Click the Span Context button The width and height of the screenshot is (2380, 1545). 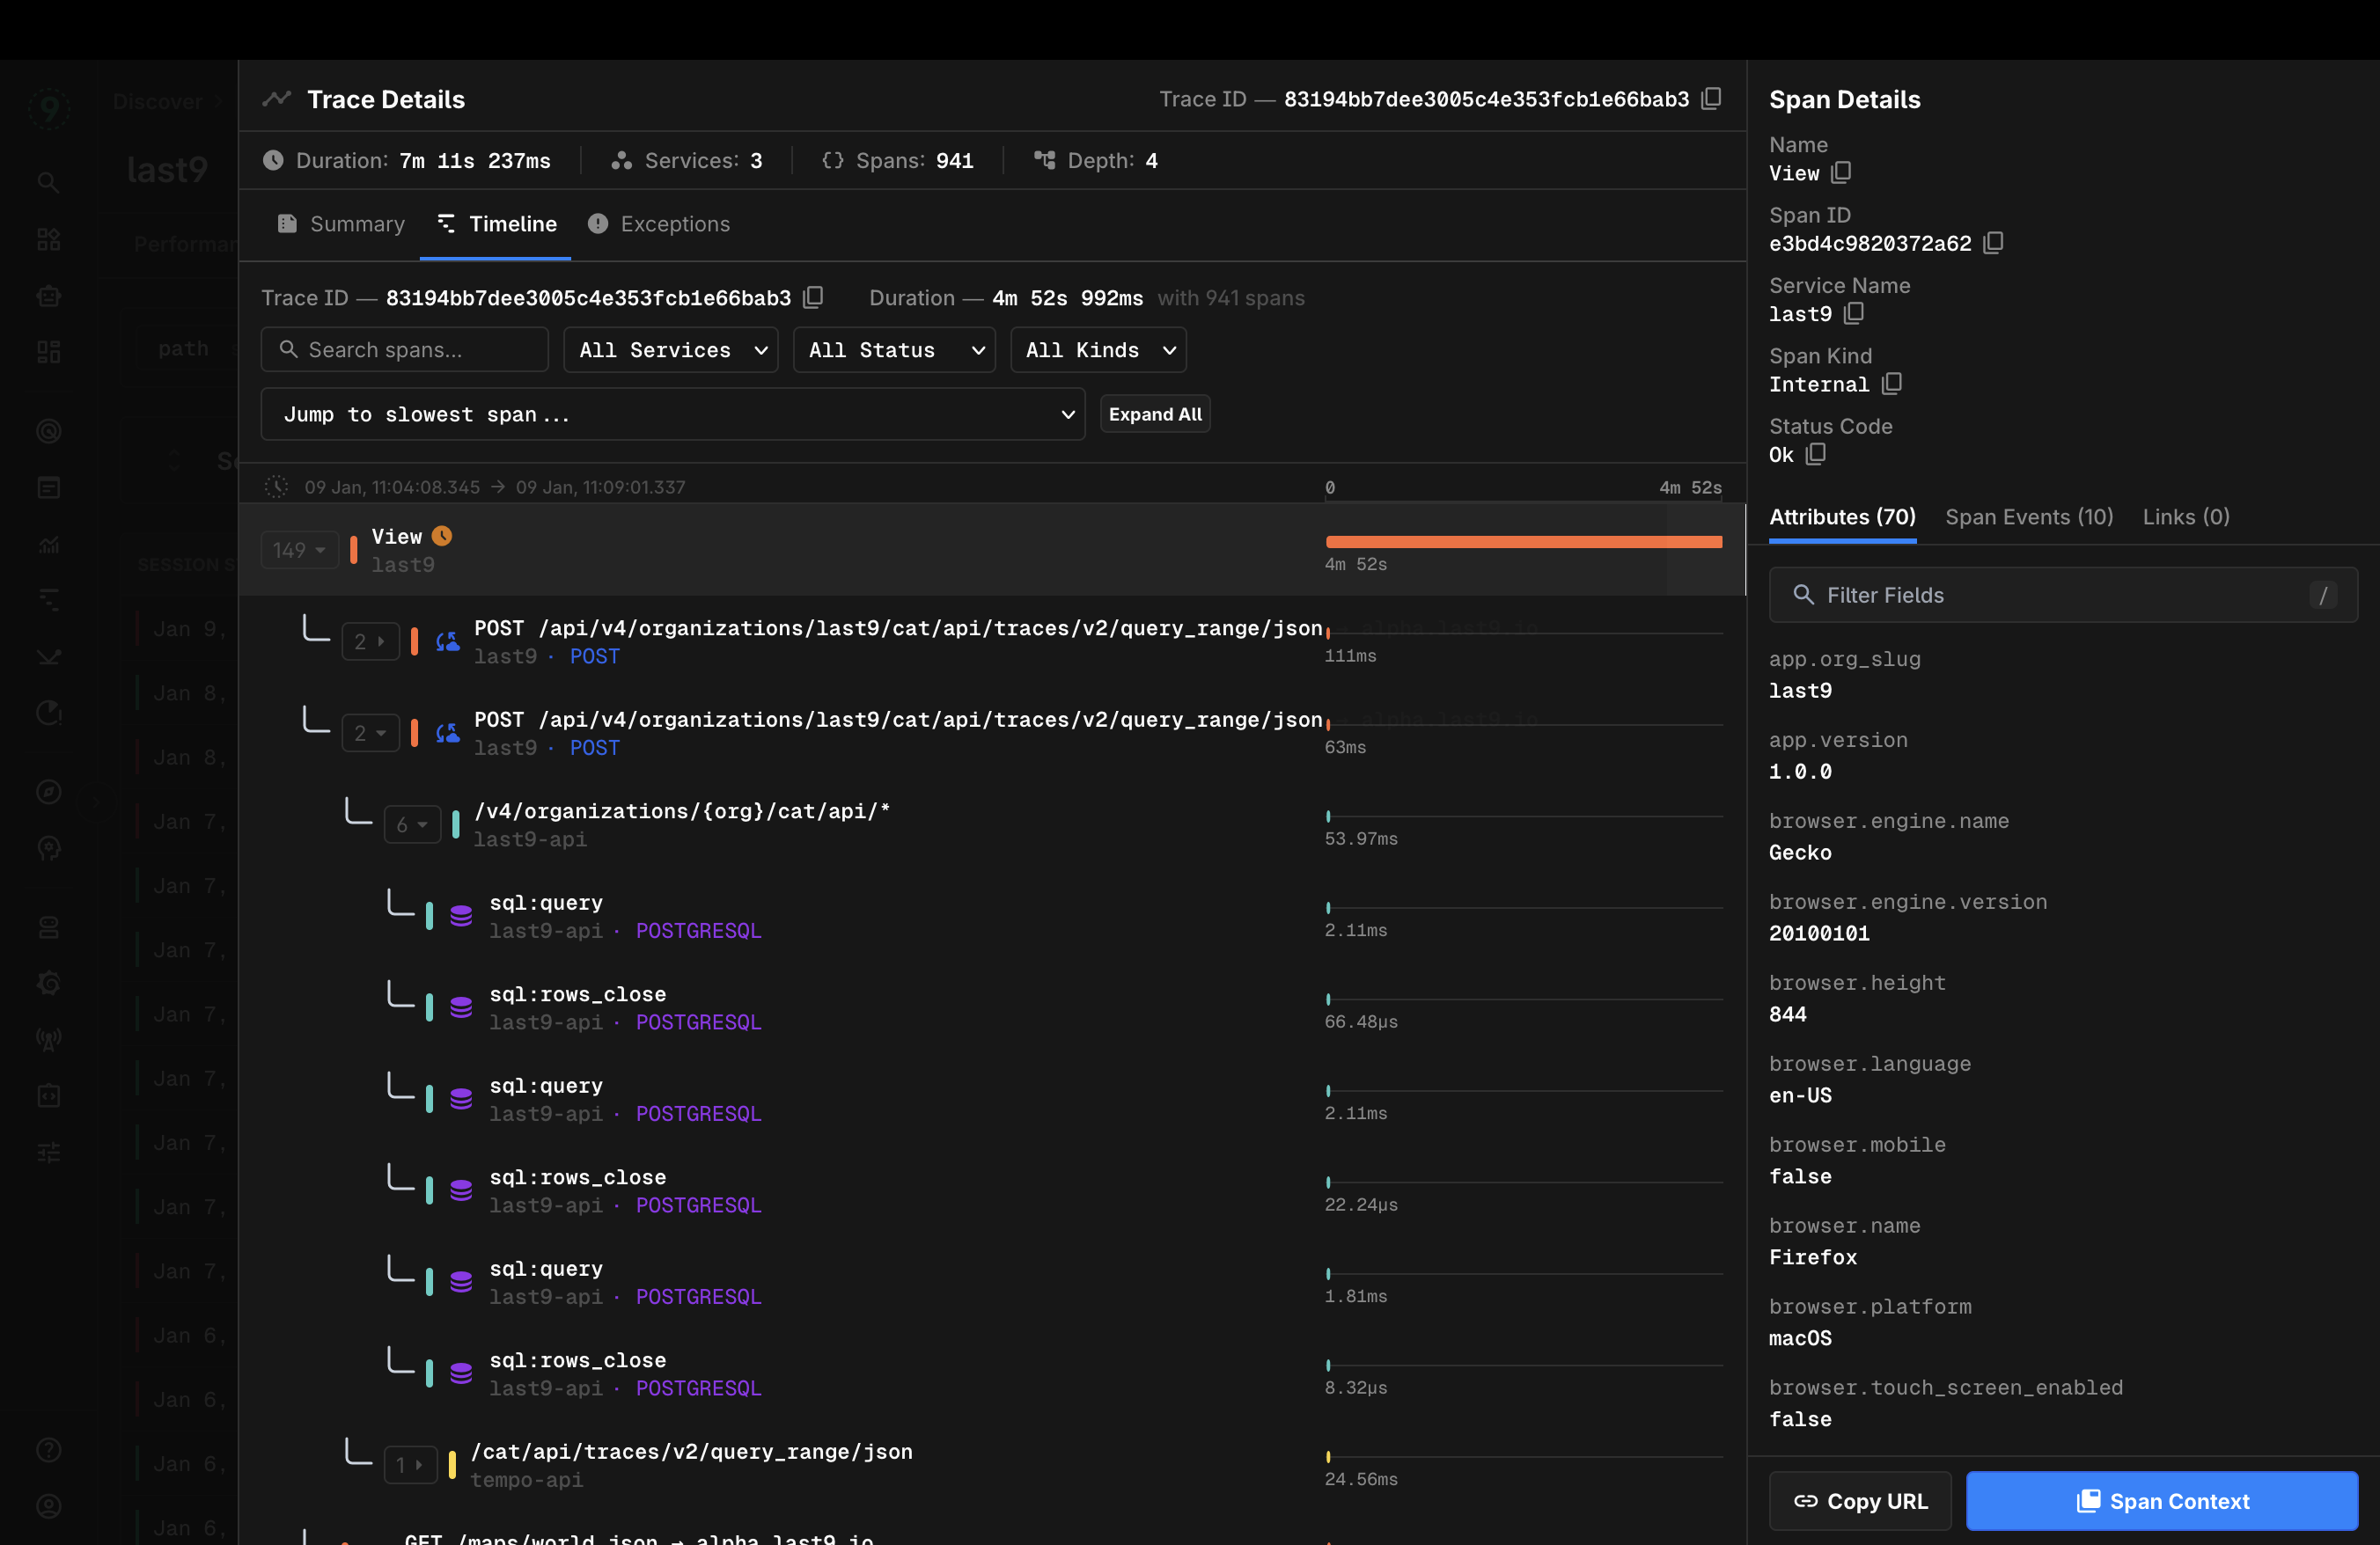[x=2161, y=1500]
